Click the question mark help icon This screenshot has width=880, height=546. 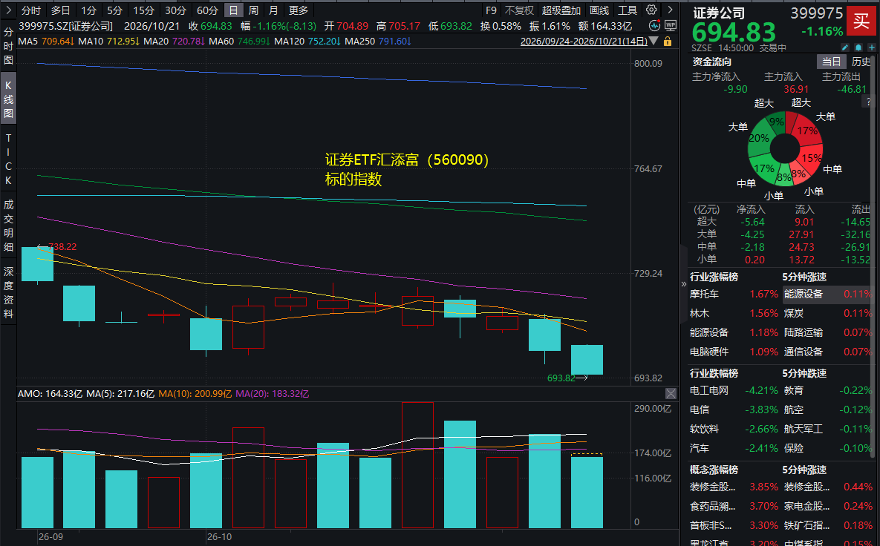tap(869, 102)
